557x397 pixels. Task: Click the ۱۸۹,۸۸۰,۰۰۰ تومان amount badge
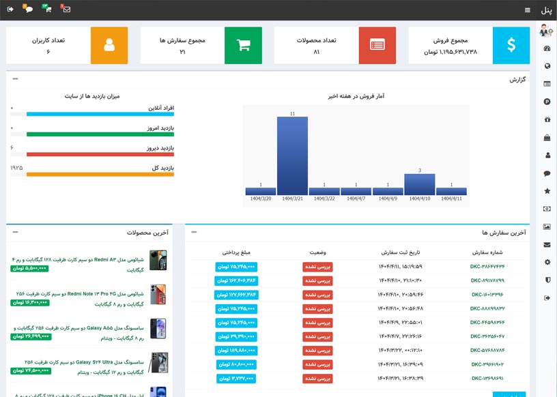tap(236, 351)
